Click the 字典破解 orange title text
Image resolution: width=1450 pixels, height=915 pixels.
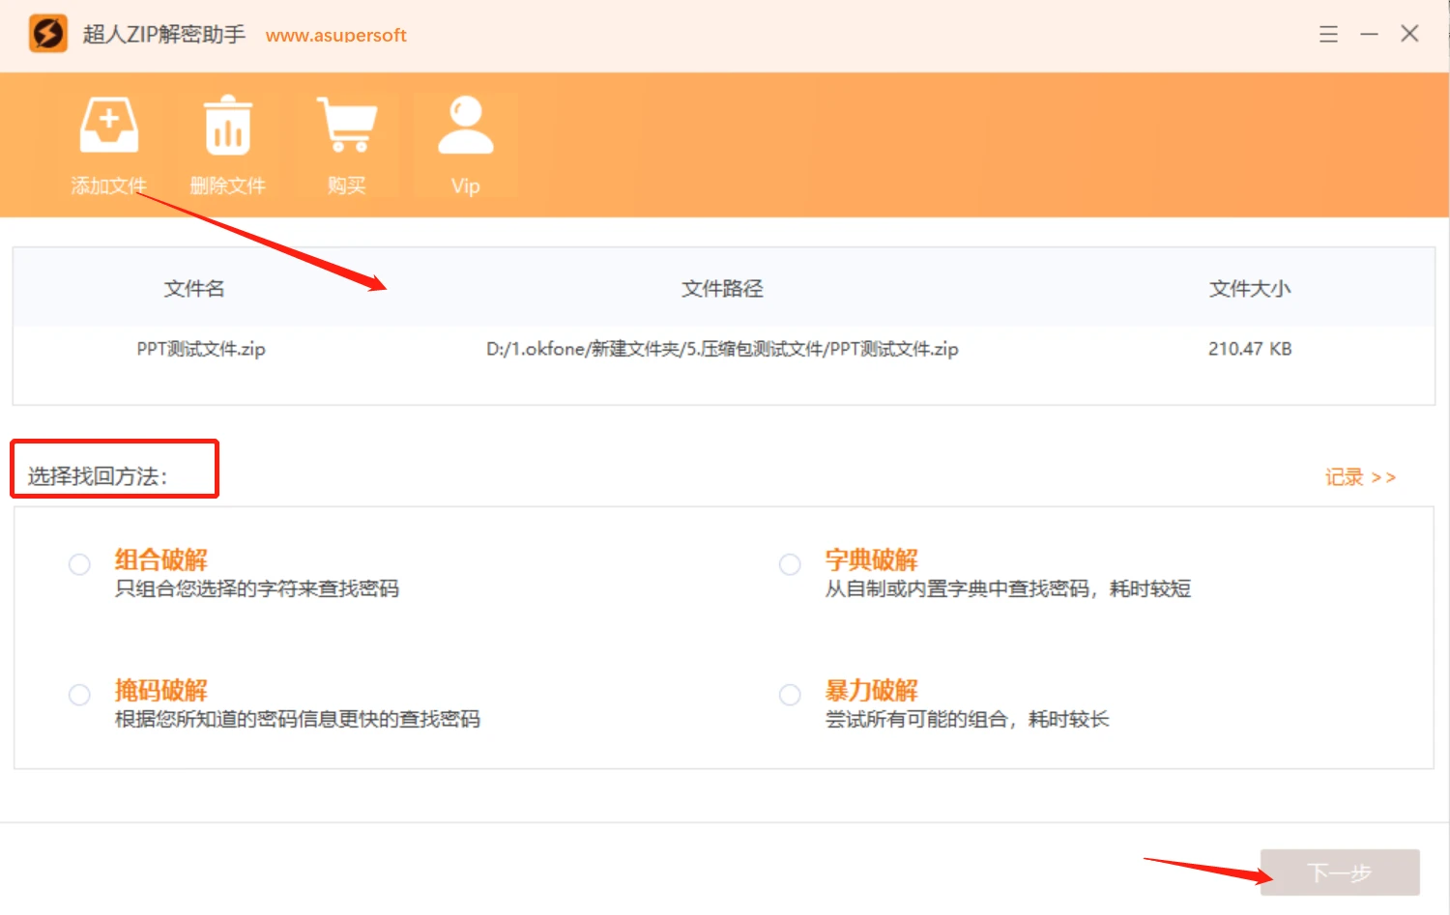(x=871, y=559)
